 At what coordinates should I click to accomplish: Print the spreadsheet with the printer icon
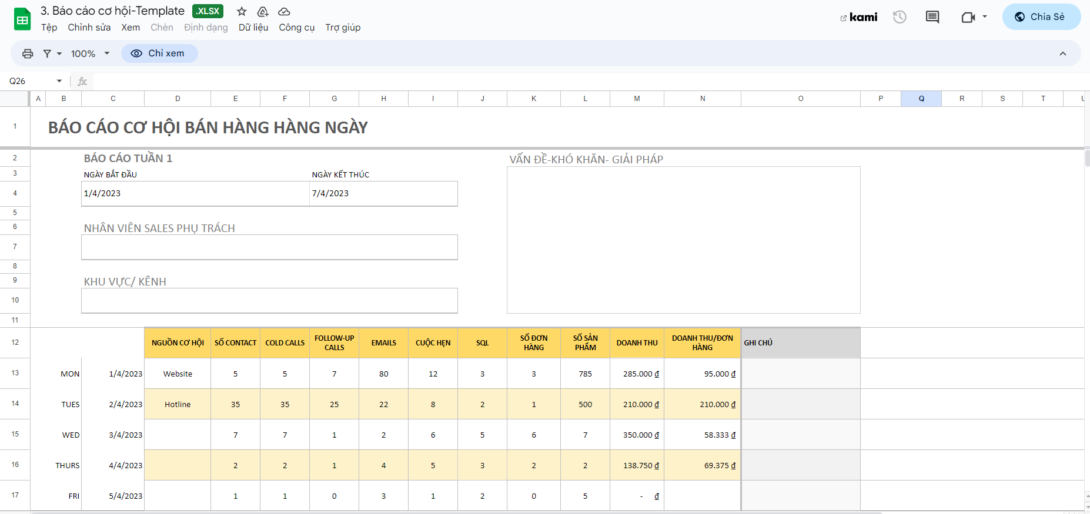point(28,53)
